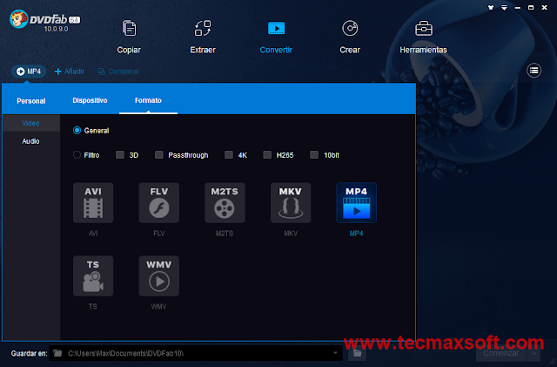
Task: Choose the TS format icon
Action: pyautogui.click(x=93, y=275)
